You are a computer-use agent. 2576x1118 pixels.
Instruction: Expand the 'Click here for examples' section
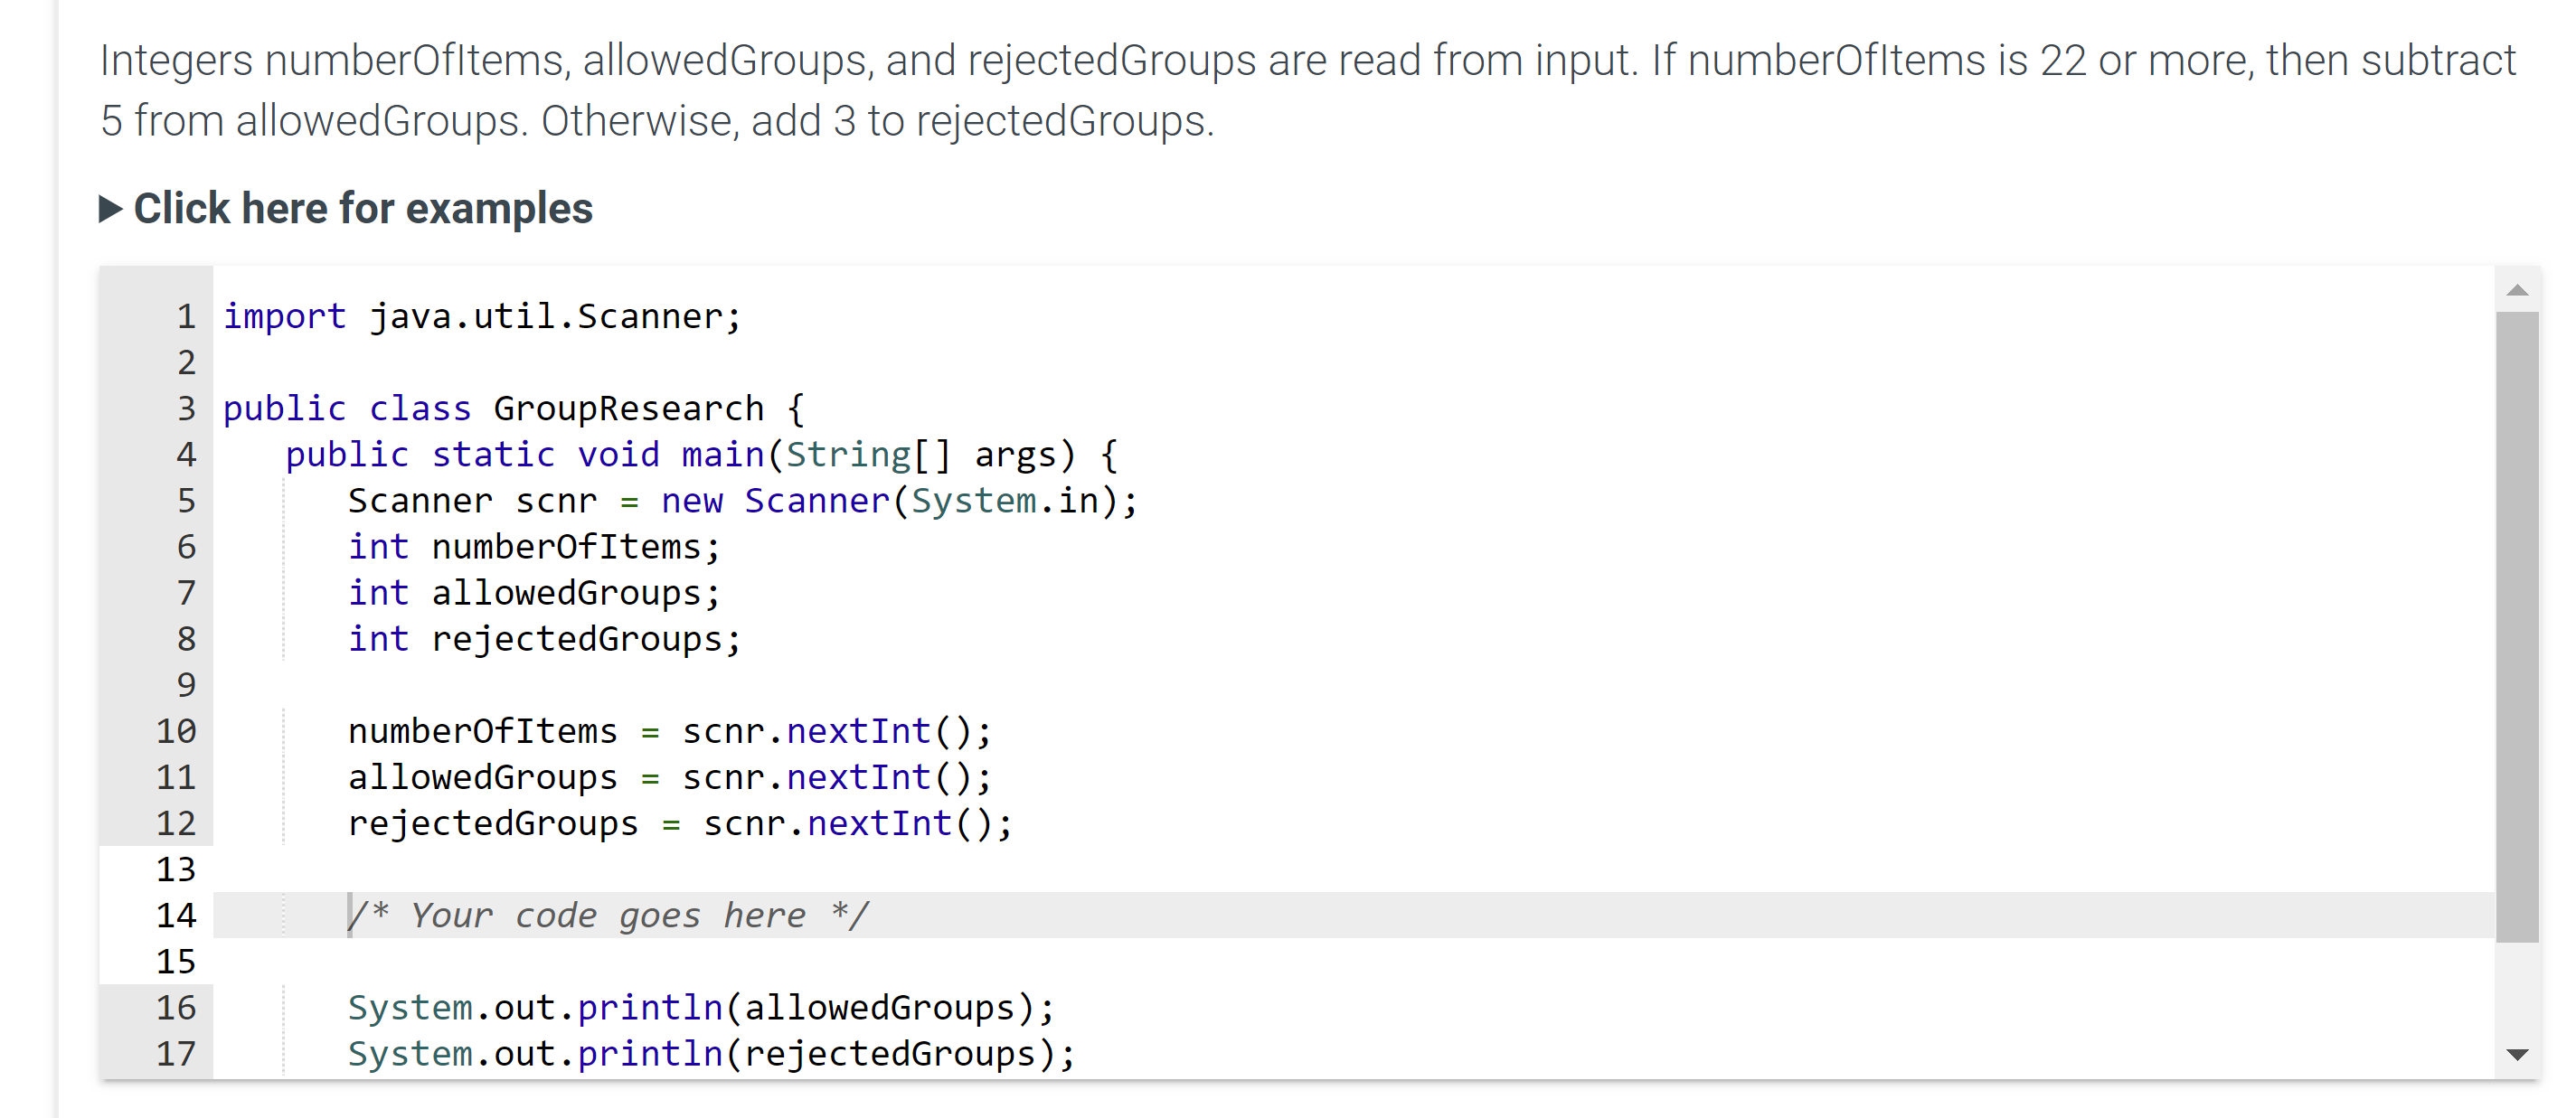coord(362,208)
